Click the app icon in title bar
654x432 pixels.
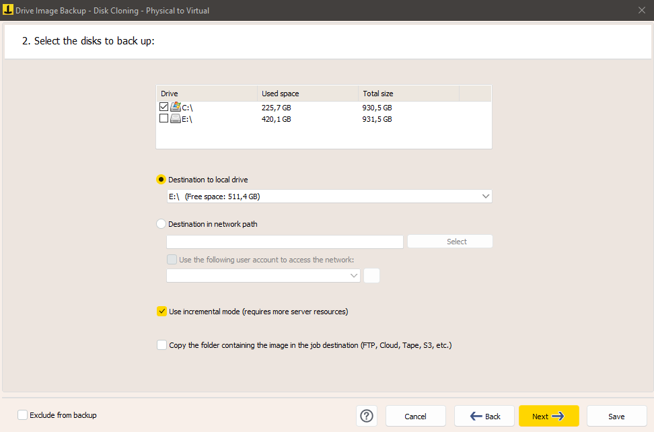point(9,10)
